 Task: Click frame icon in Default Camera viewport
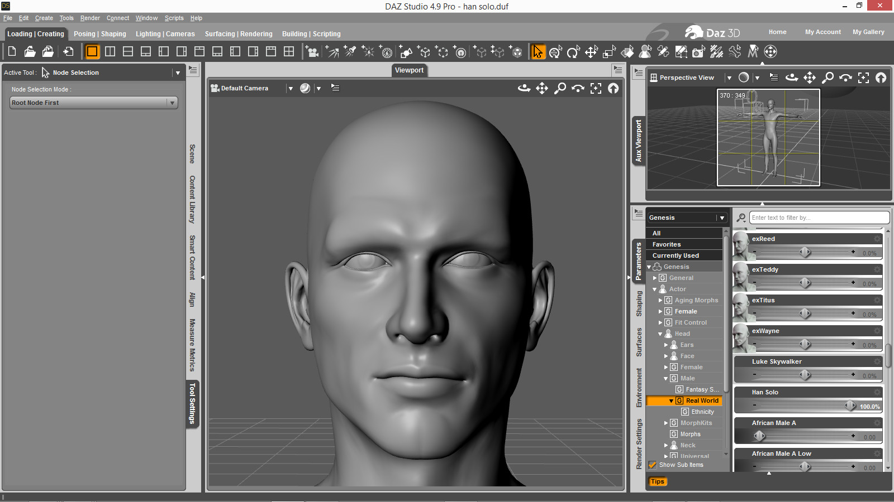click(x=596, y=88)
